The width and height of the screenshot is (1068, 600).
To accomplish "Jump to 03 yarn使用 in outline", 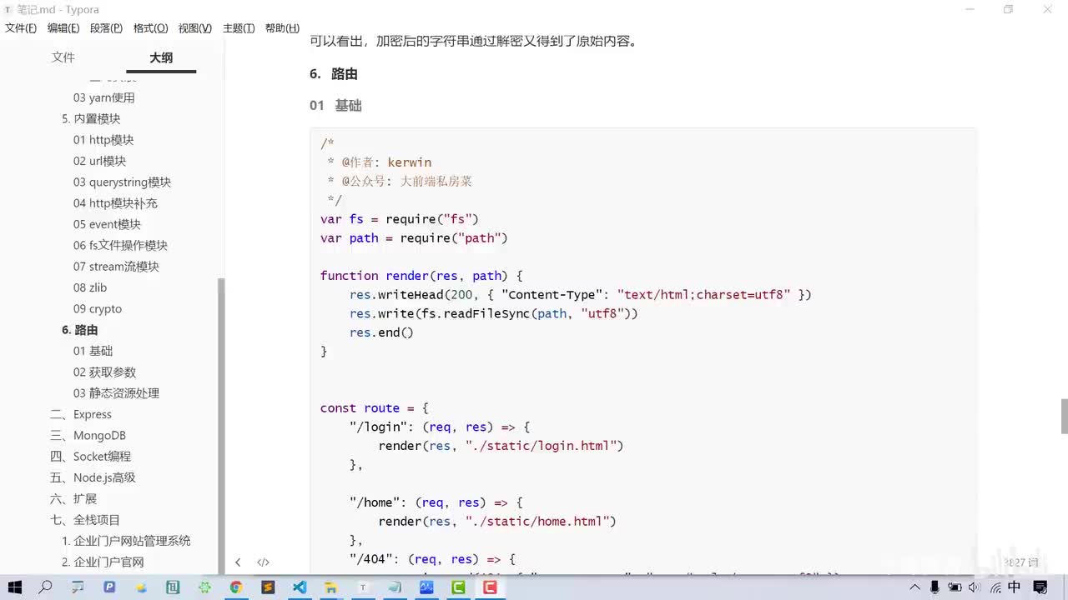I will (104, 97).
